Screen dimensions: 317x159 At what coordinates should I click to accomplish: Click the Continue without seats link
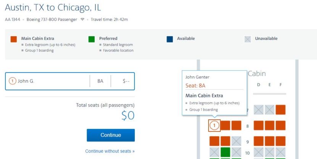110,151
